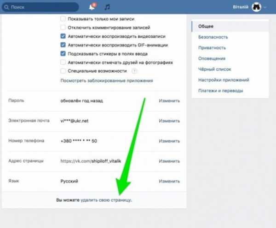Click Изменить in the Язык row

pos(169,181)
